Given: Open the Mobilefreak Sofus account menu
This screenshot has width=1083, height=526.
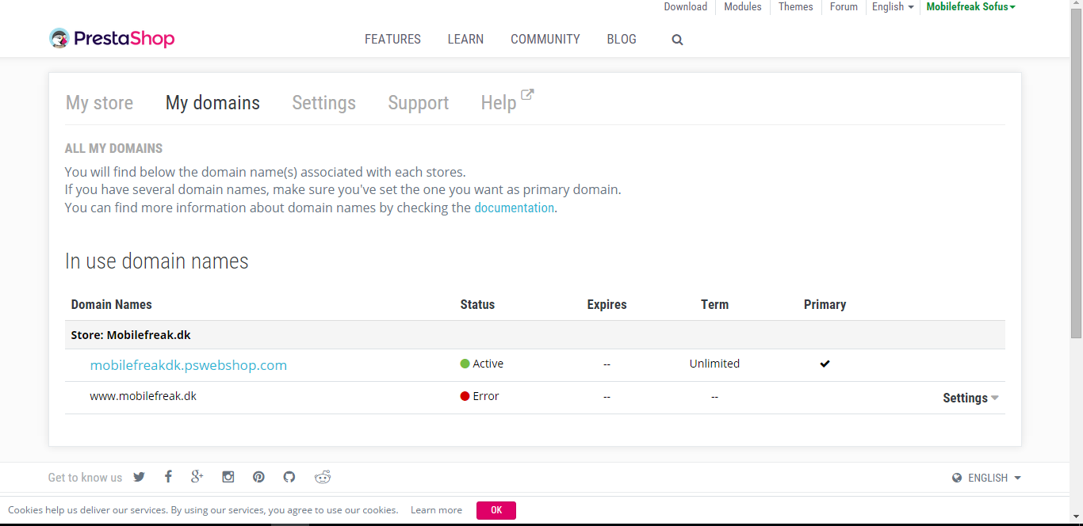Looking at the screenshot, I should click(x=970, y=7).
